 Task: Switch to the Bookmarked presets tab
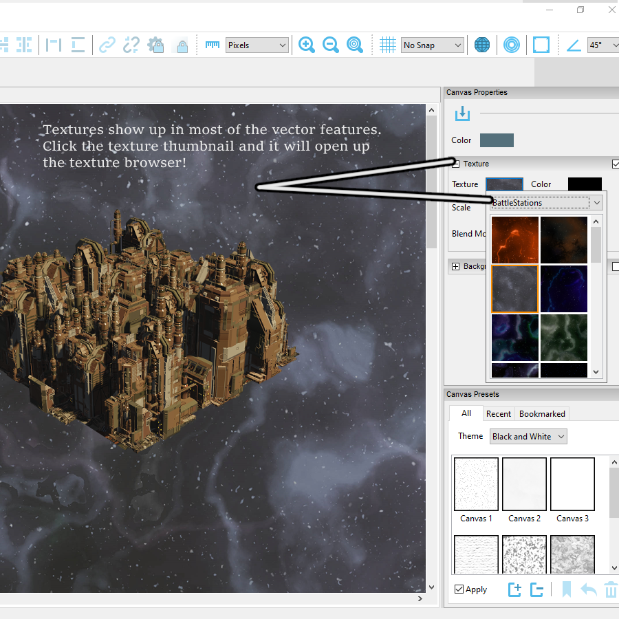(x=542, y=414)
